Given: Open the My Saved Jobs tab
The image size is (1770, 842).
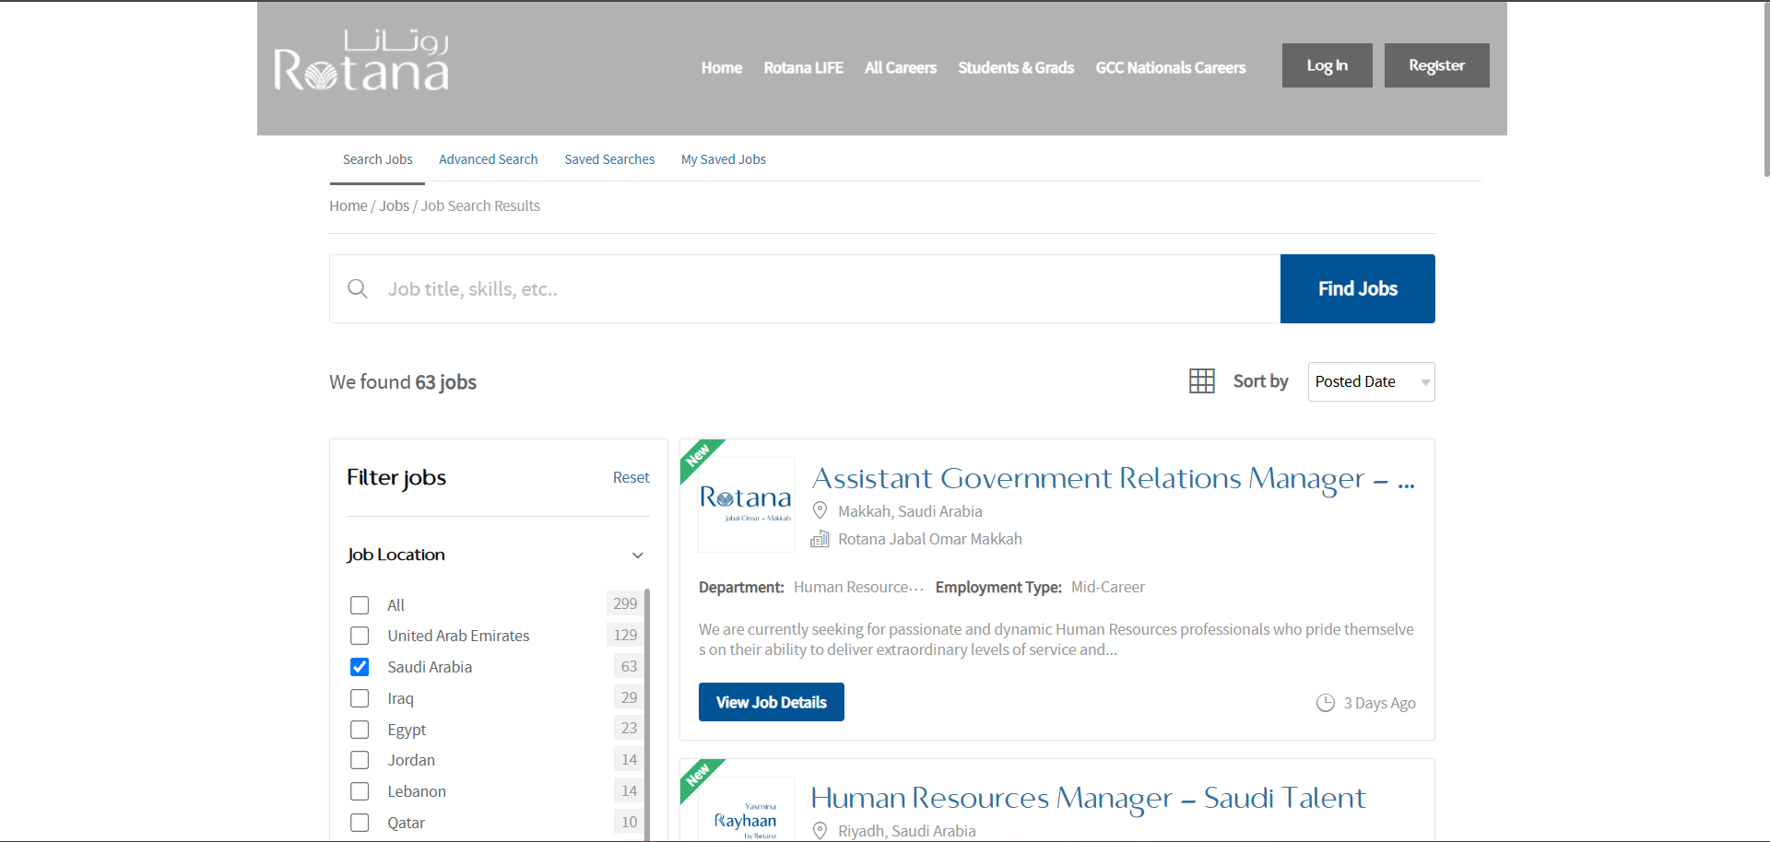Looking at the screenshot, I should point(724,159).
